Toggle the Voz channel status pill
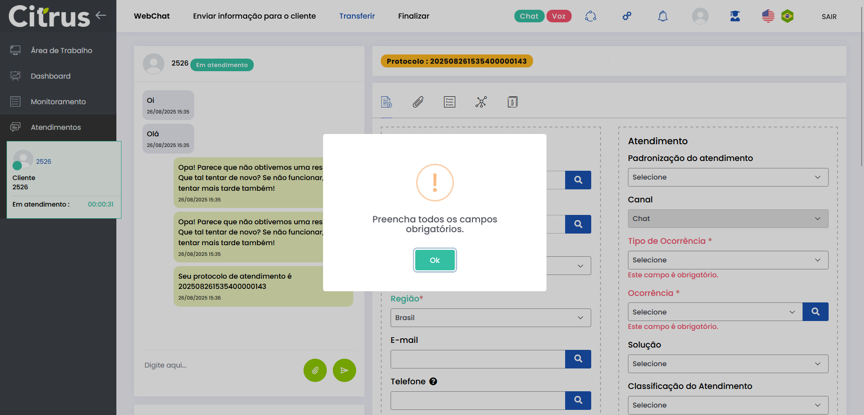This screenshot has width=864, height=415. coord(559,16)
